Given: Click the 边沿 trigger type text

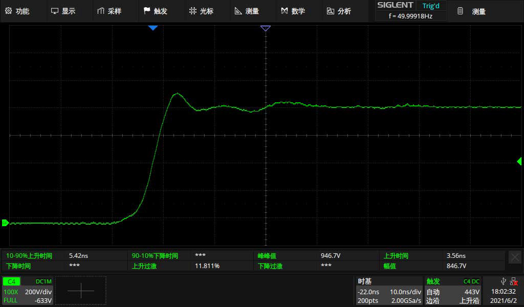Looking at the screenshot, I should pyautogui.click(x=433, y=301).
